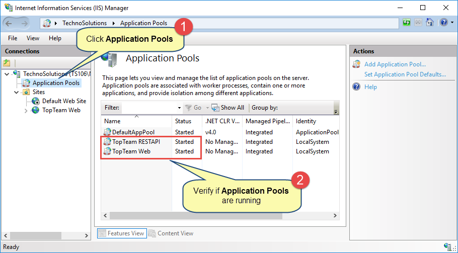Image resolution: width=458 pixels, height=253 pixels.
Task: Click Started status of TopTeam Web pool
Action: coord(184,151)
